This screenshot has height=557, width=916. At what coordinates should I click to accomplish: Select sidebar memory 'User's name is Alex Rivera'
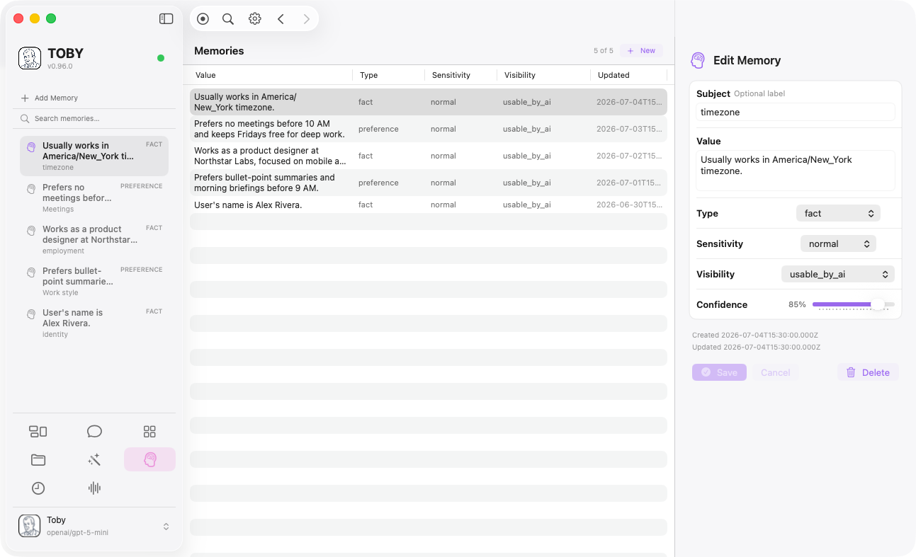pos(94,323)
